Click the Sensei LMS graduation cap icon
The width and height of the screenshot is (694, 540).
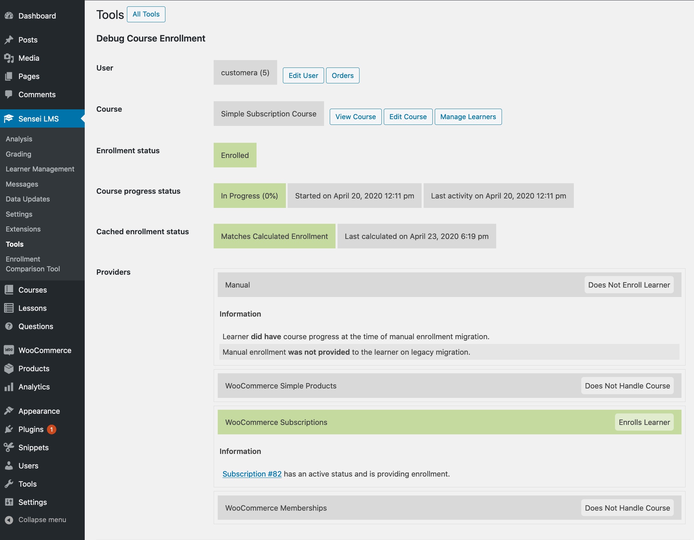click(x=9, y=119)
